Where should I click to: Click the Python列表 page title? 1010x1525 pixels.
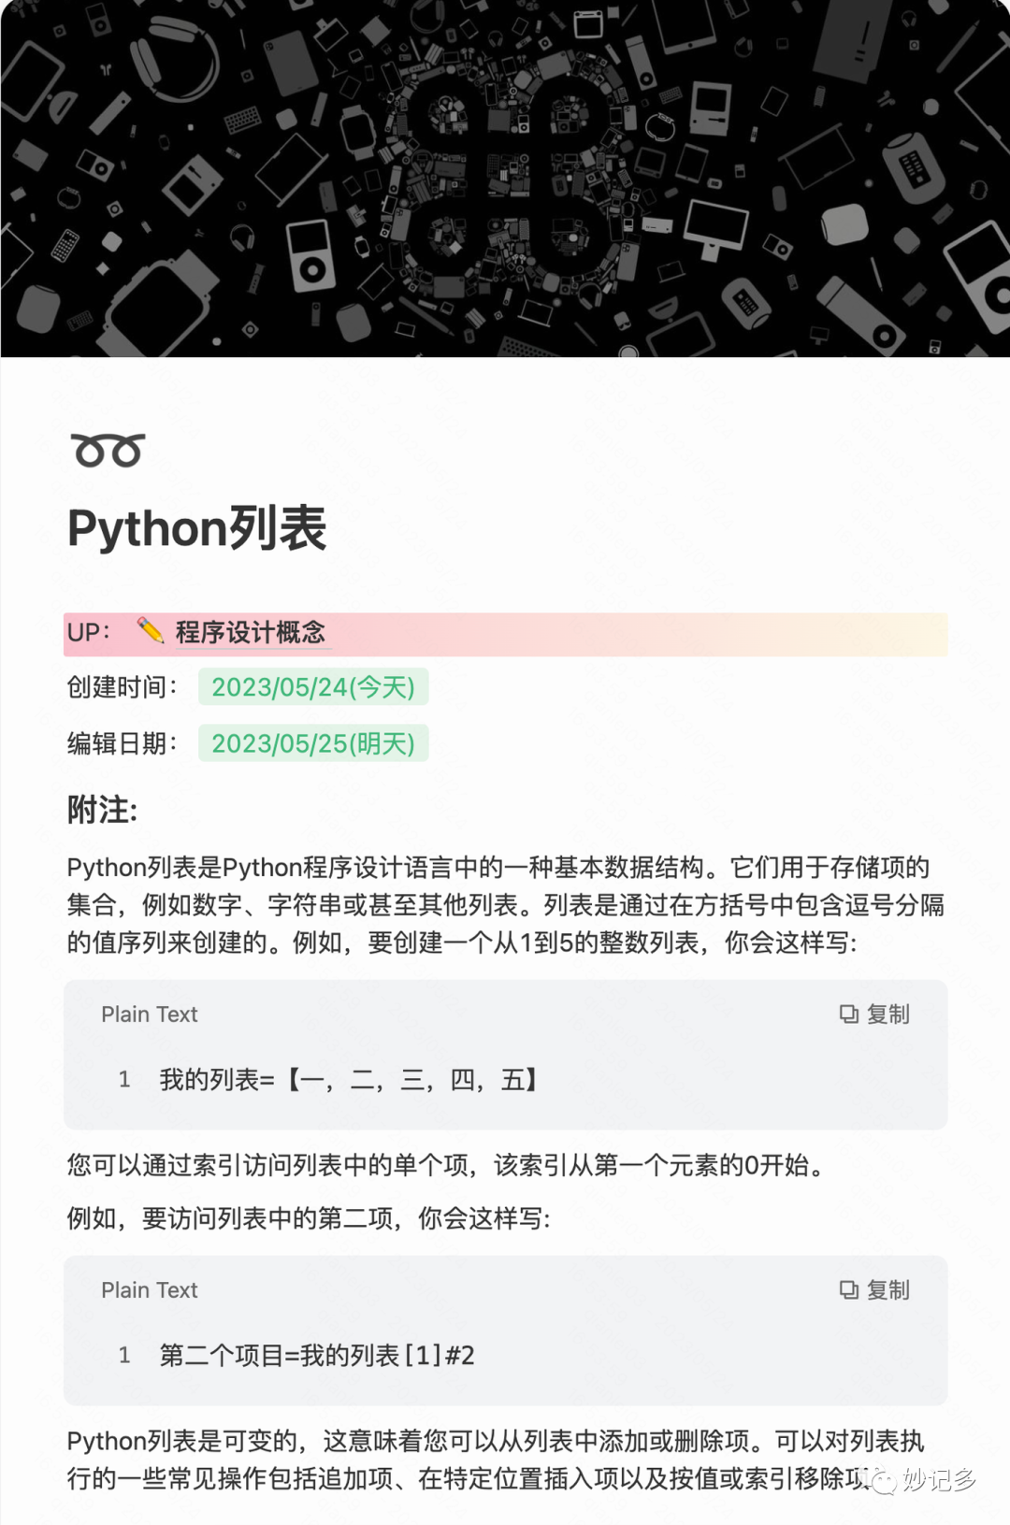(x=197, y=528)
